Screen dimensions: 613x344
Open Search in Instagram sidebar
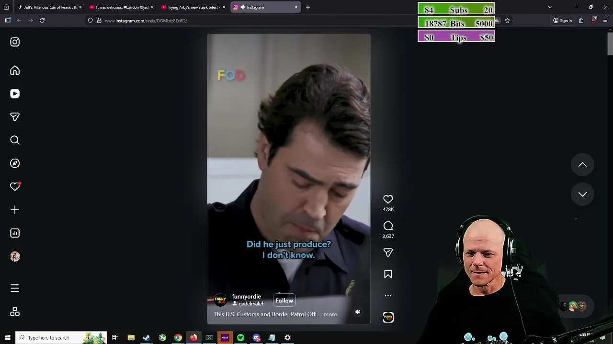15,140
